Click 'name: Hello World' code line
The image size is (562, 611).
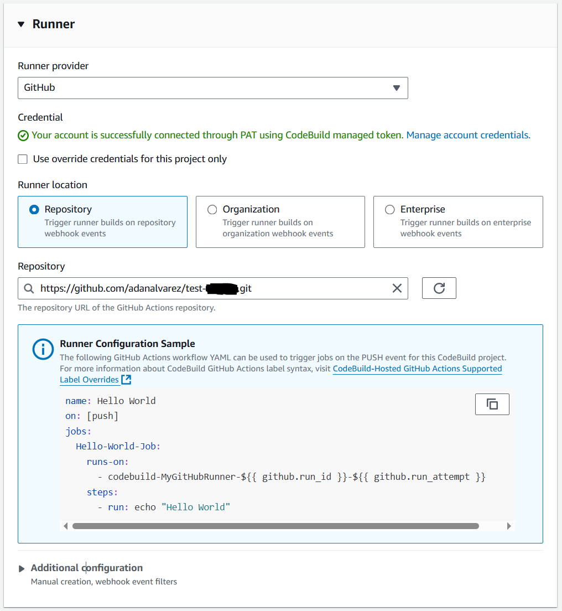pyautogui.click(x=111, y=401)
